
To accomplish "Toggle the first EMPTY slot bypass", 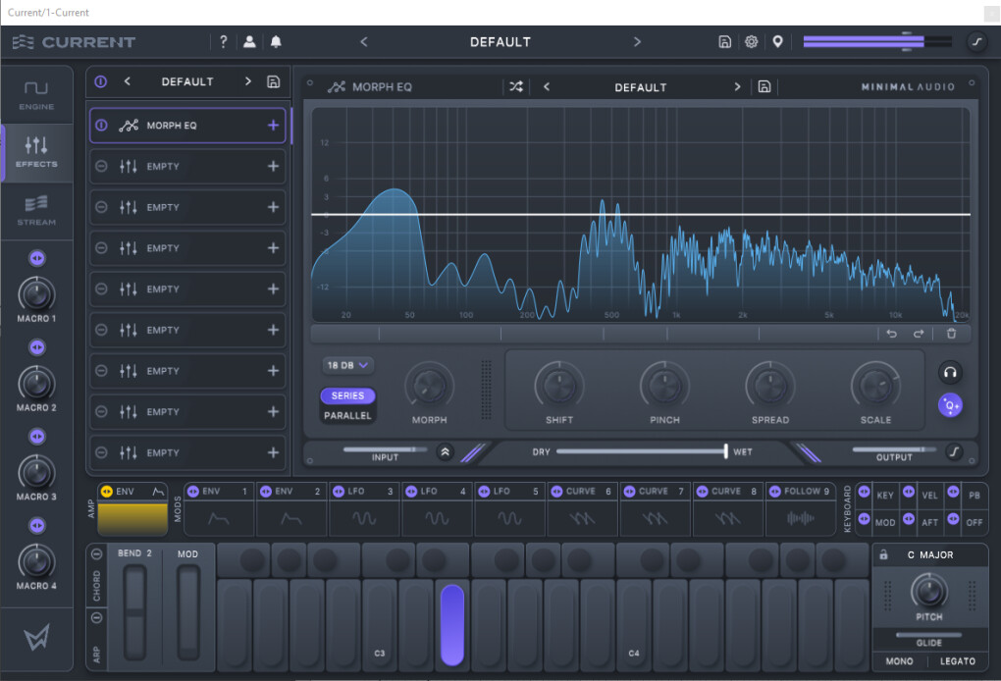I will point(101,166).
